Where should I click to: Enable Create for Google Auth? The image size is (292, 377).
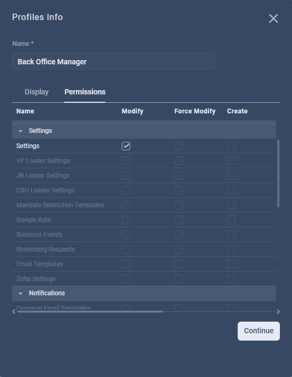point(231,220)
